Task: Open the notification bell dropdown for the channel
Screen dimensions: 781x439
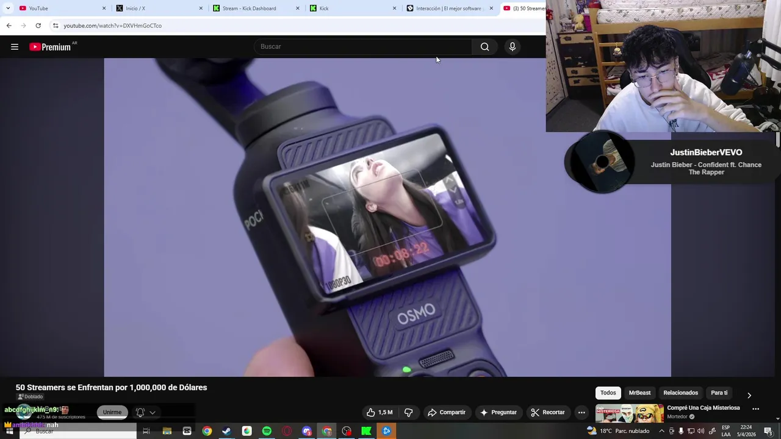Action: pos(145,412)
